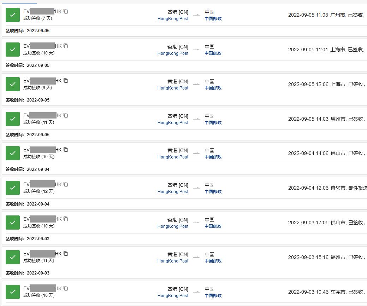Click green check icon on 惠州市 row
Screen dimensions: 367x306
(x=13, y=119)
